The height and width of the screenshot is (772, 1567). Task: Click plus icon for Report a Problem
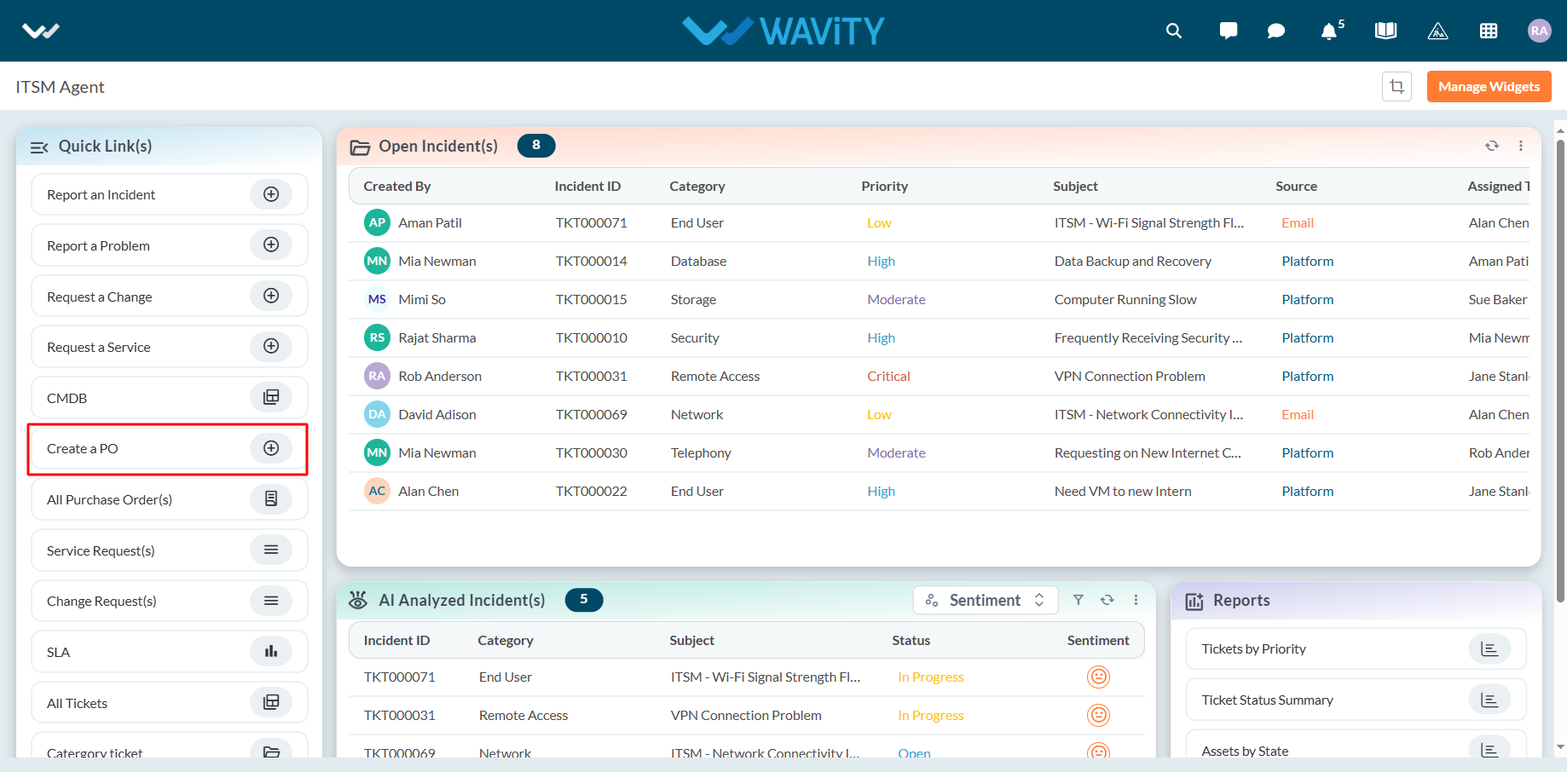pos(271,245)
